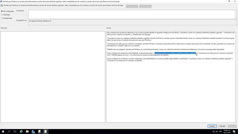Viewport: 238px width, 134px height.
Task: Switch to Server Manager in taskbar
Action: [x=33, y=131]
